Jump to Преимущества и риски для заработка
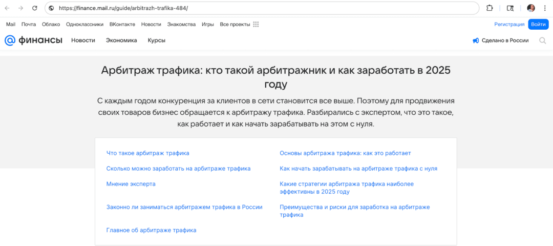Screen dimensions: 553x246 pyautogui.click(x=355, y=211)
